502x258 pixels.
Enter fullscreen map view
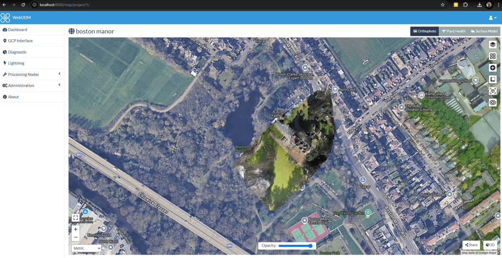(75, 217)
